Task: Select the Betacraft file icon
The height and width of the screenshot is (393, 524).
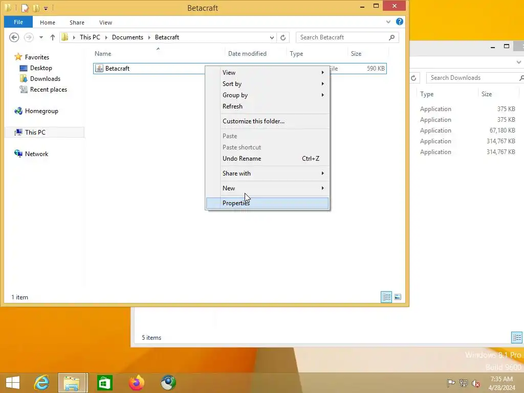Action: (99, 68)
